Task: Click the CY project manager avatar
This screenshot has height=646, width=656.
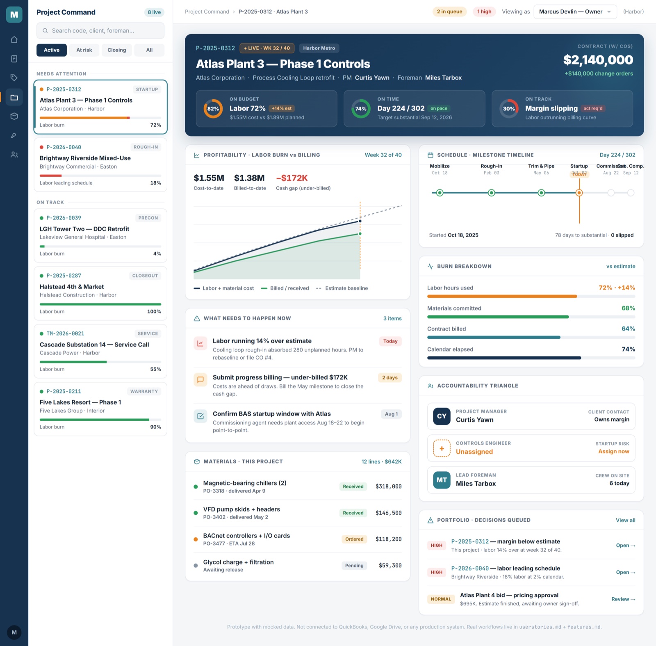Action: [442, 416]
